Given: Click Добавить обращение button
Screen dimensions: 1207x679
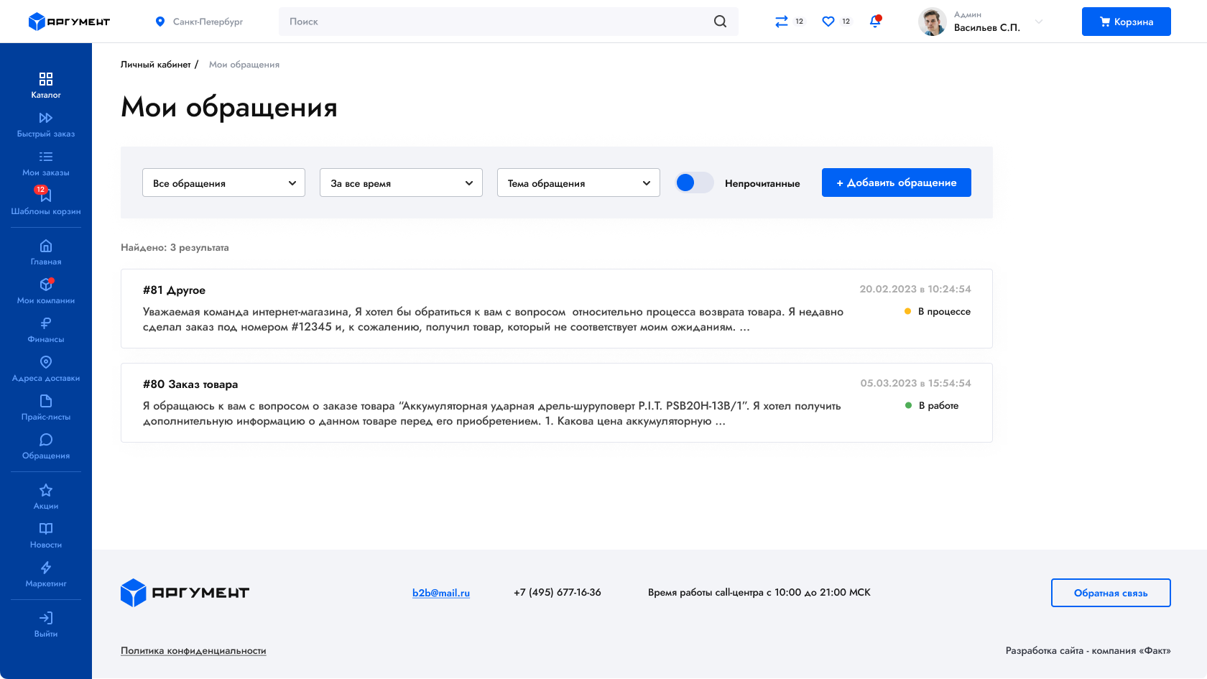Looking at the screenshot, I should [x=896, y=183].
